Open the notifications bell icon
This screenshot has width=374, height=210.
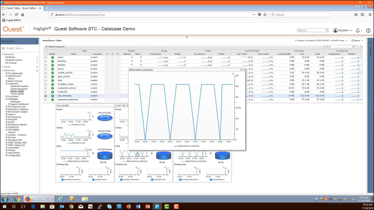click(x=358, y=30)
